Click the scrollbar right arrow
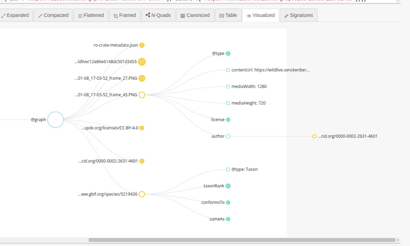This screenshot has width=410, height=246. [x=398, y=240]
